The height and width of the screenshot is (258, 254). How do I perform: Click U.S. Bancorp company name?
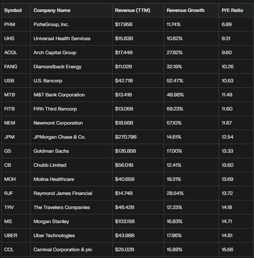[48, 81]
